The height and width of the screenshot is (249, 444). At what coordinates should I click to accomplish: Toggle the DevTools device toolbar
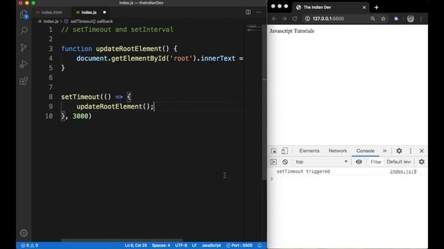click(x=284, y=151)
